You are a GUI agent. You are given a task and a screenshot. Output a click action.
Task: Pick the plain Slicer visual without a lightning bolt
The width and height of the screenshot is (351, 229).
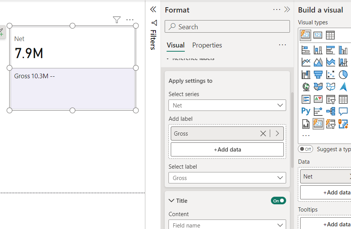click(x=331, y=99)
